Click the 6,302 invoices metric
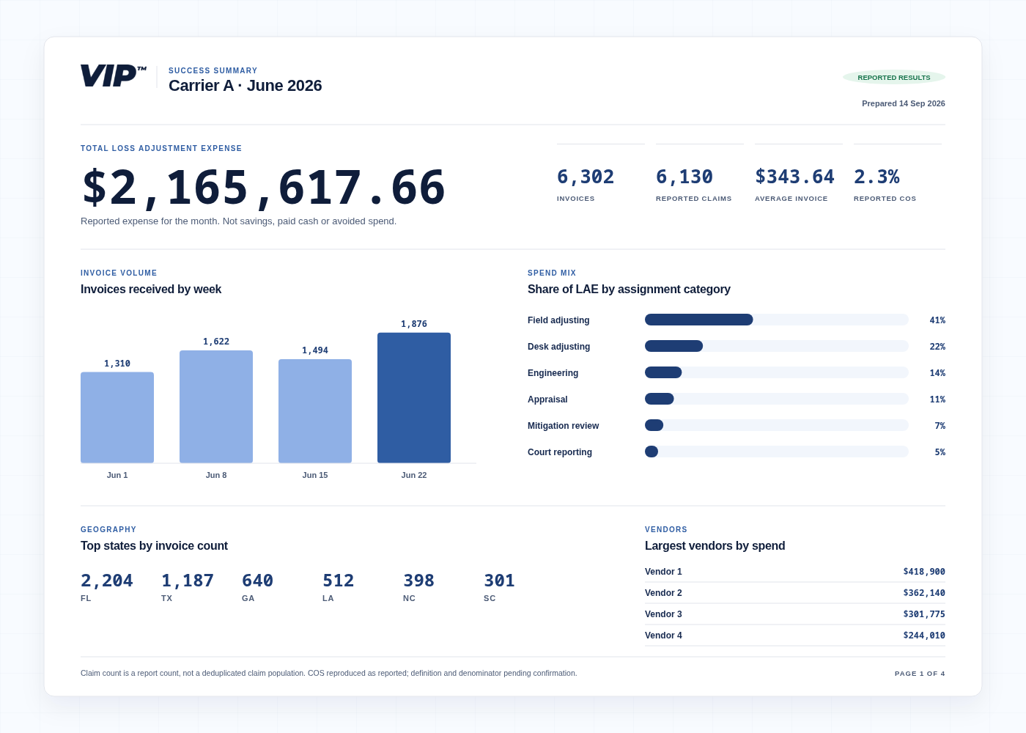 pyautogui.click(x=586, y=177)
